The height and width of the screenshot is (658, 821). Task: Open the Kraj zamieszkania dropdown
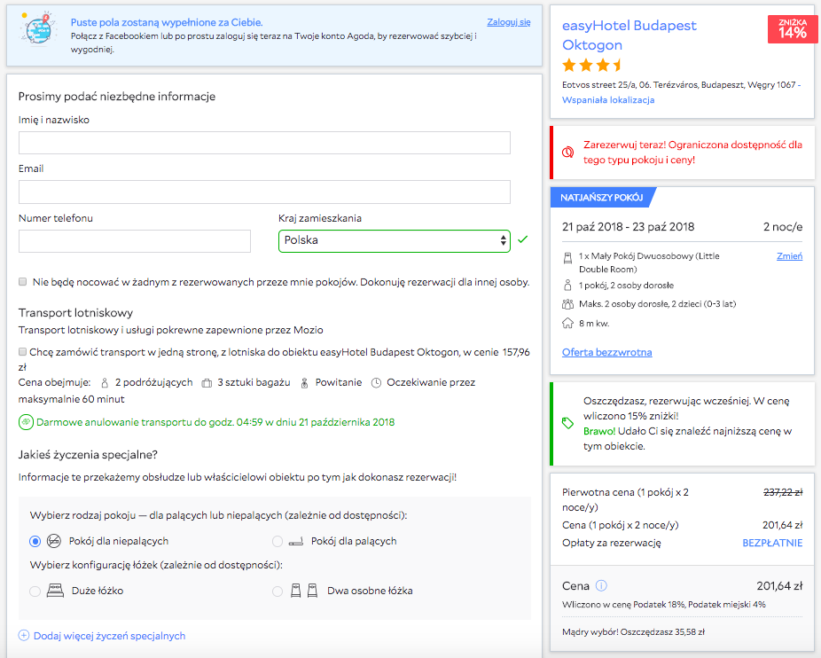click(x=395, y=241)
